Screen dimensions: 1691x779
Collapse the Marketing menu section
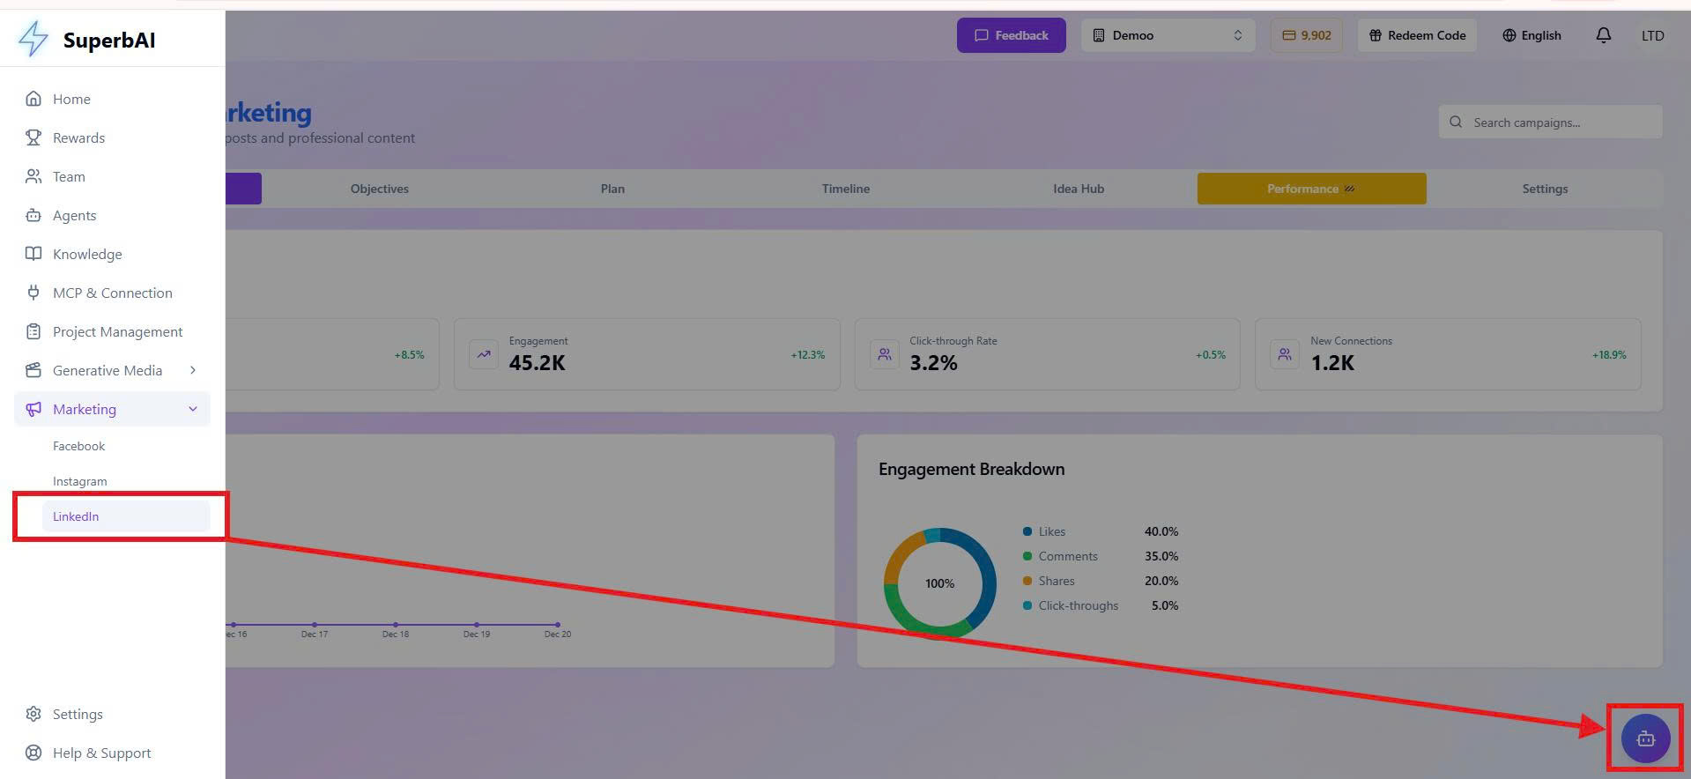192,409
